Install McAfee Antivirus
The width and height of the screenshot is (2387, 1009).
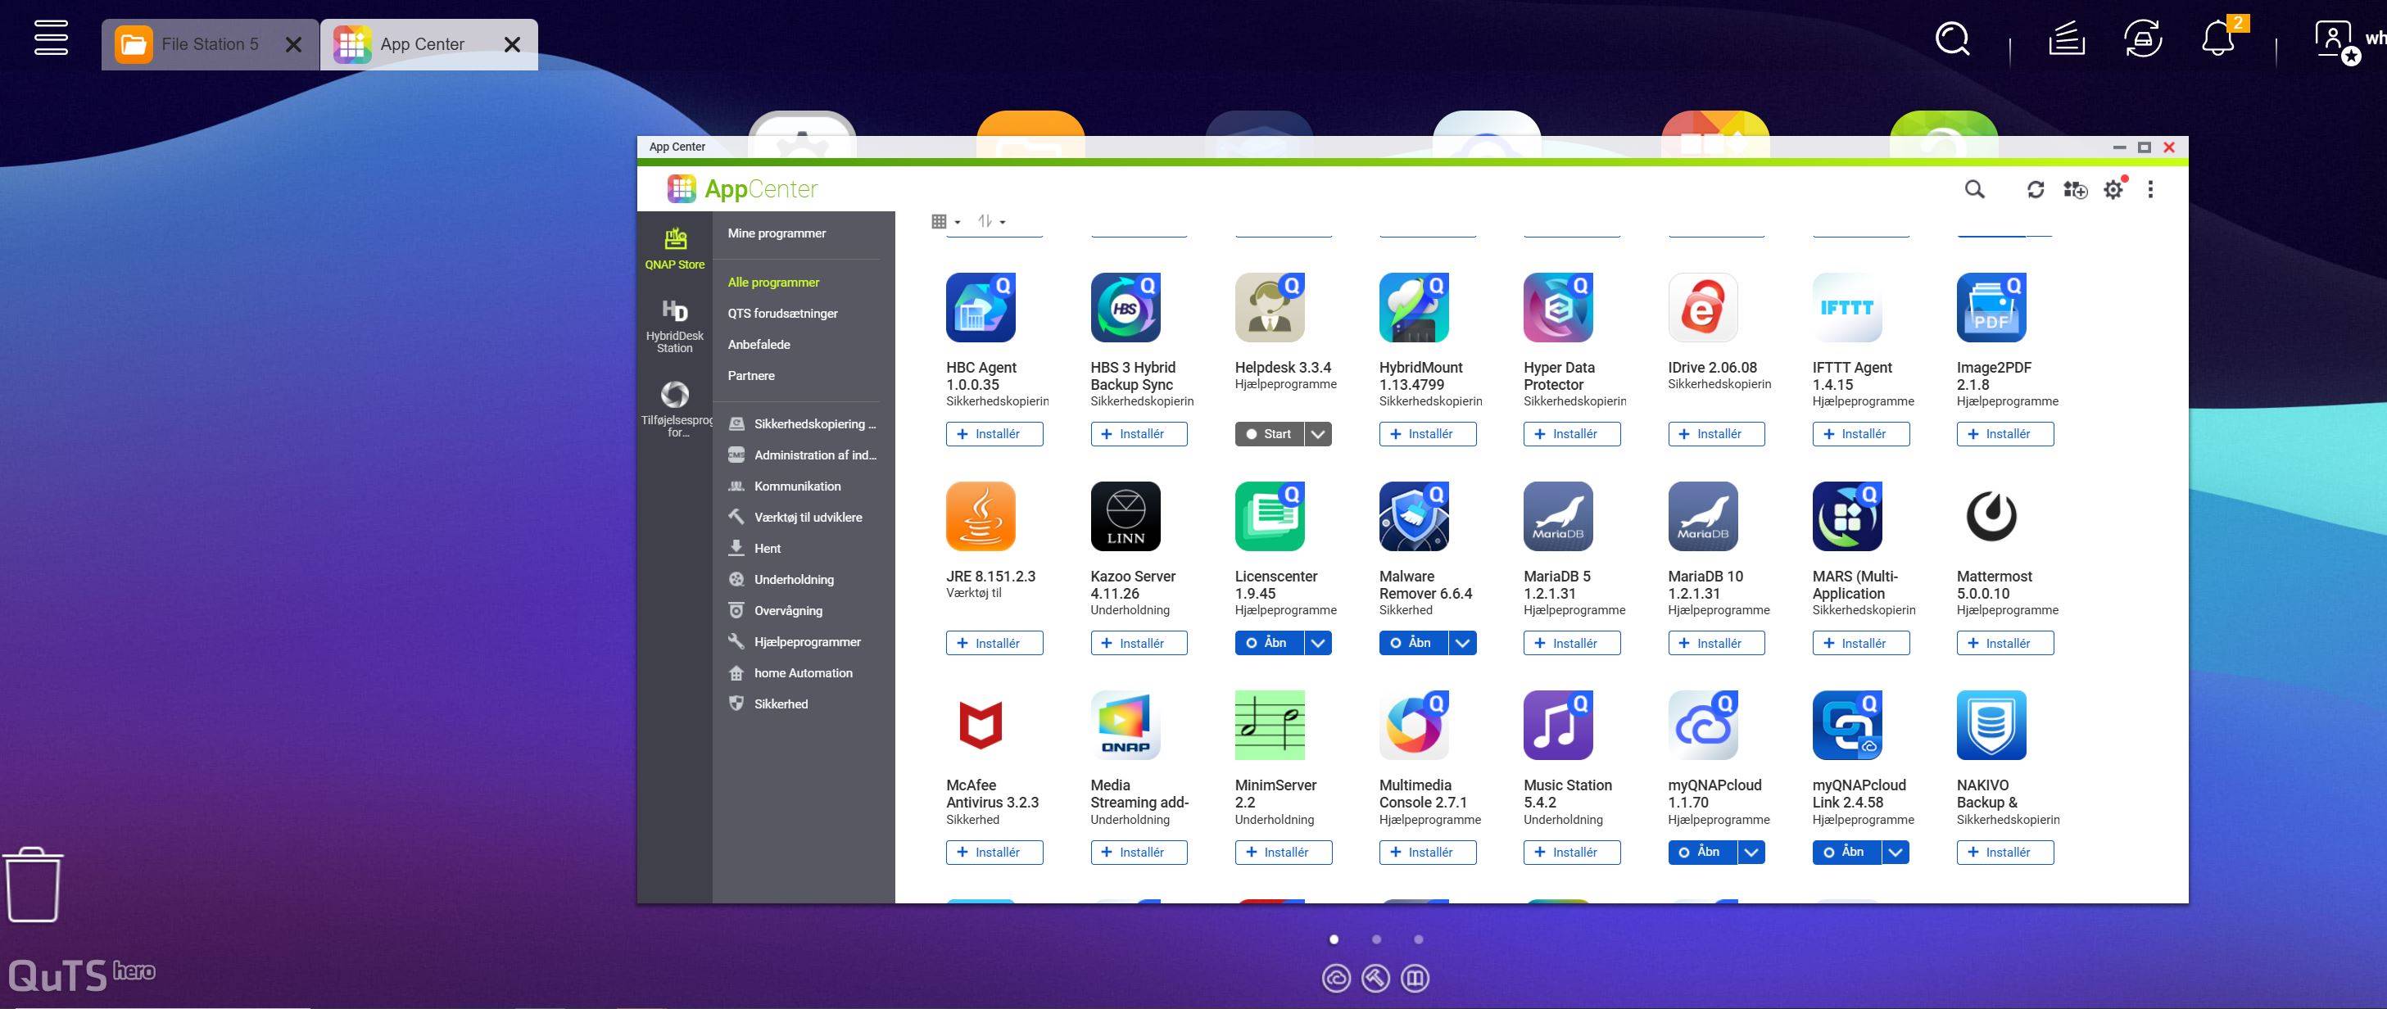994,853
